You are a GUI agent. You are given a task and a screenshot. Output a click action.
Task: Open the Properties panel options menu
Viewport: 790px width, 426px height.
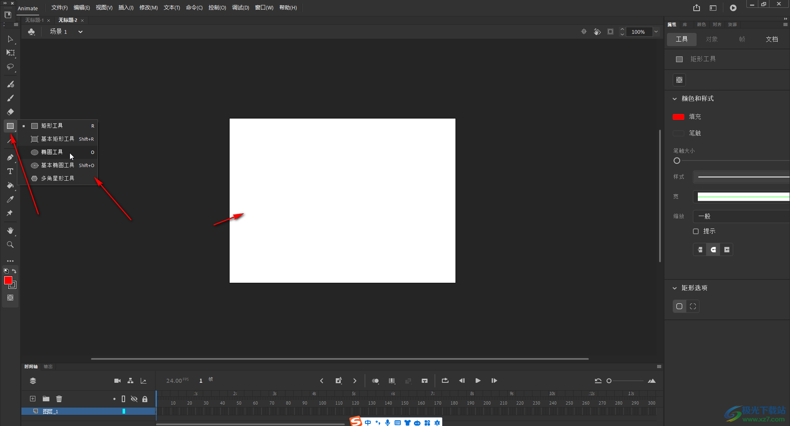click(785, 25)
